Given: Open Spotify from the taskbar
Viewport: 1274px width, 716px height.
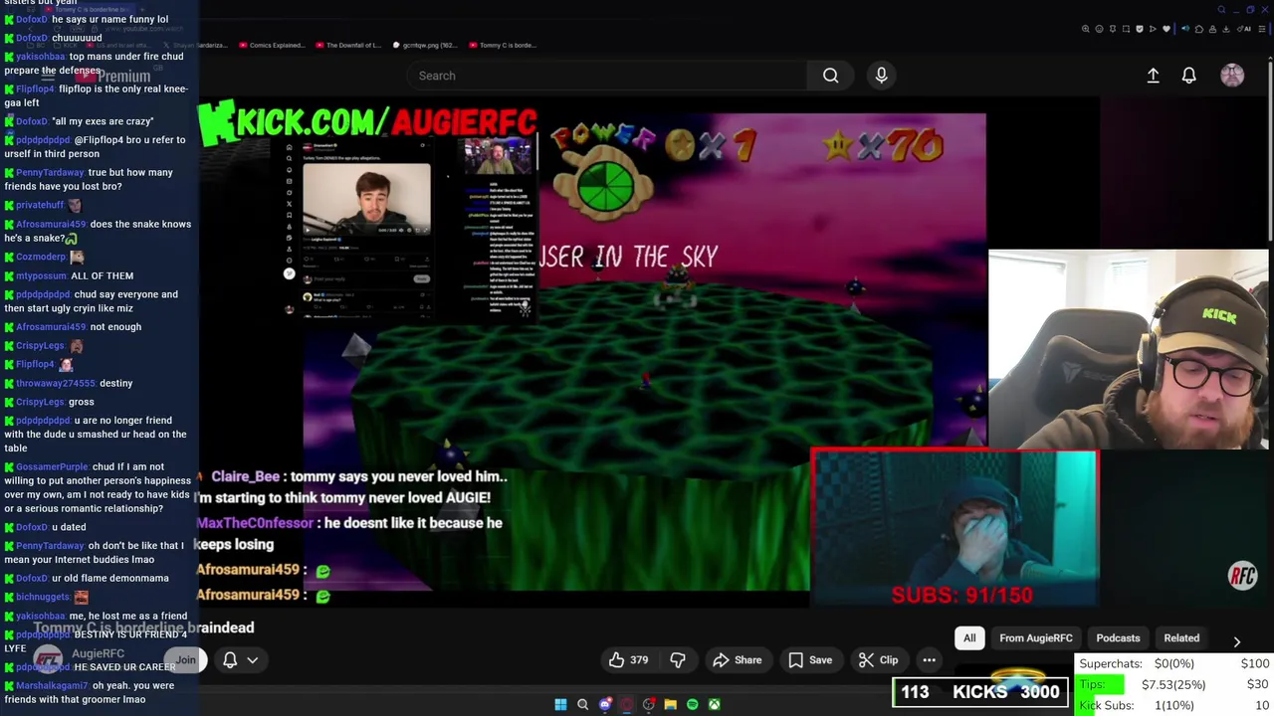Looking at the screenshot, I should (x=693, y=704).
